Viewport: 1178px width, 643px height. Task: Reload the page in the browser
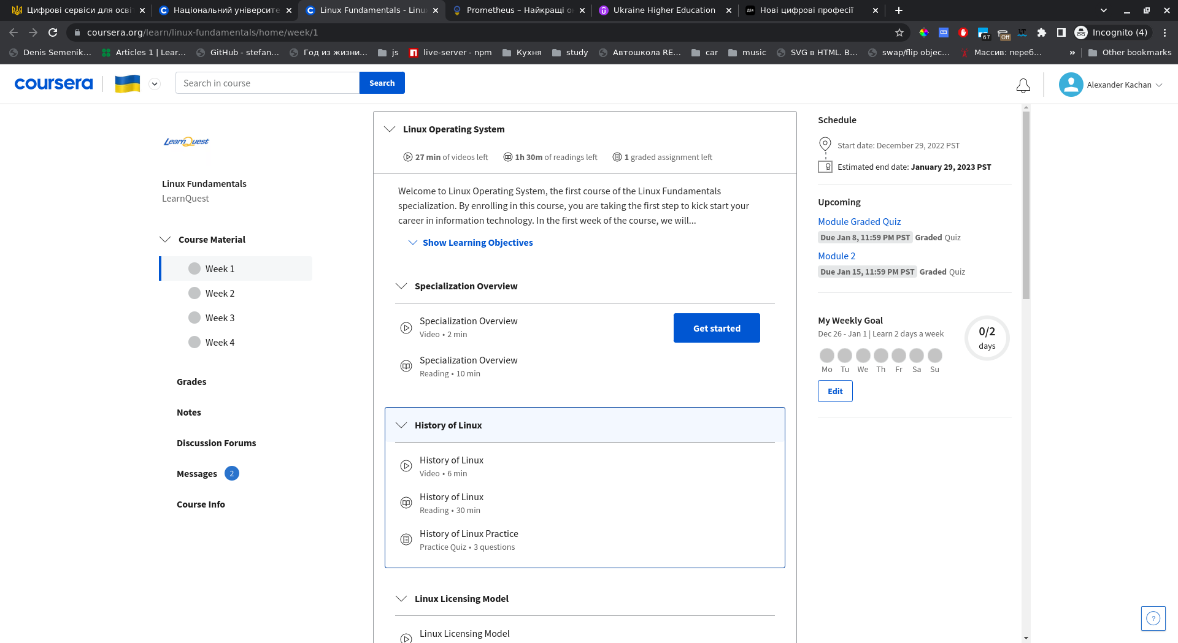tap(53, 32)
